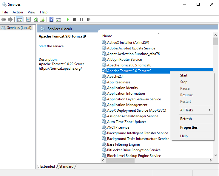Click Stop Service square toolbar icon
Image resolution: width=219 pixels, height=176 pixels.
[x=75, y=19]
